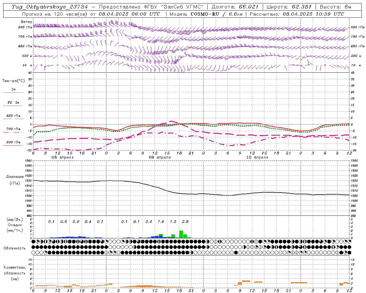Click the 1040 value on left pressure axis
The image size is (366, 293).
click(x=28, y=161)
